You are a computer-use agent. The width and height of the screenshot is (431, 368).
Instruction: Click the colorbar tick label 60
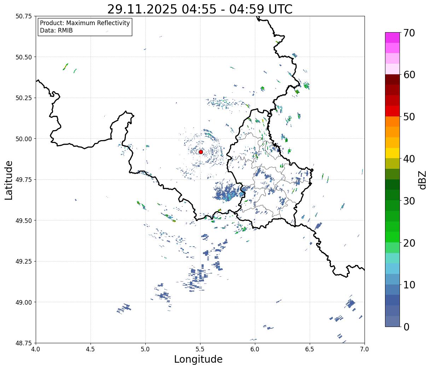click(x=409, y=75)
